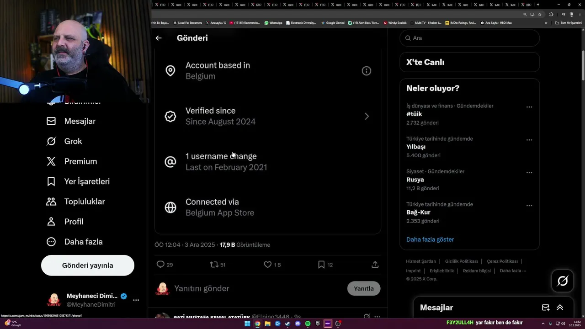This screenshot has height=329, width=585.
Task: Open more options for the Yılbaşı trend
Action: click(x=529, y=140)
